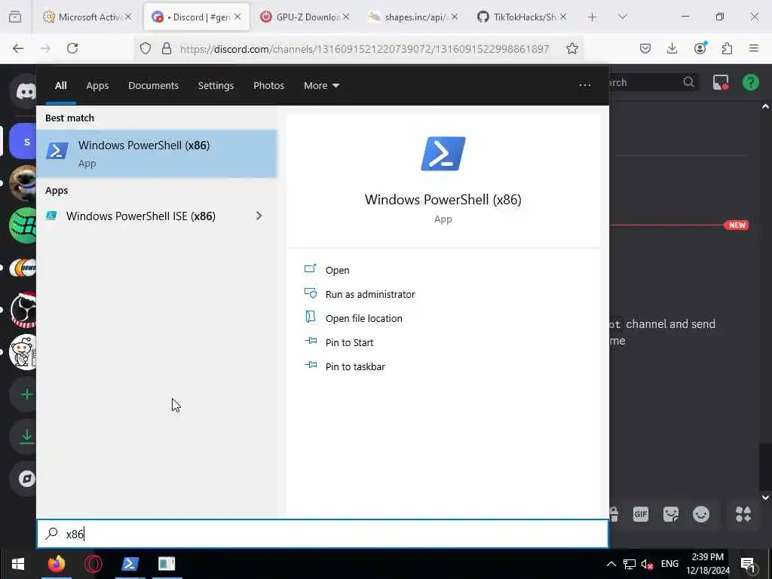Switch to the Photos search tab
Image resolution: width=772 pixels, height=579 pixels.
click(x=269, y=86)
